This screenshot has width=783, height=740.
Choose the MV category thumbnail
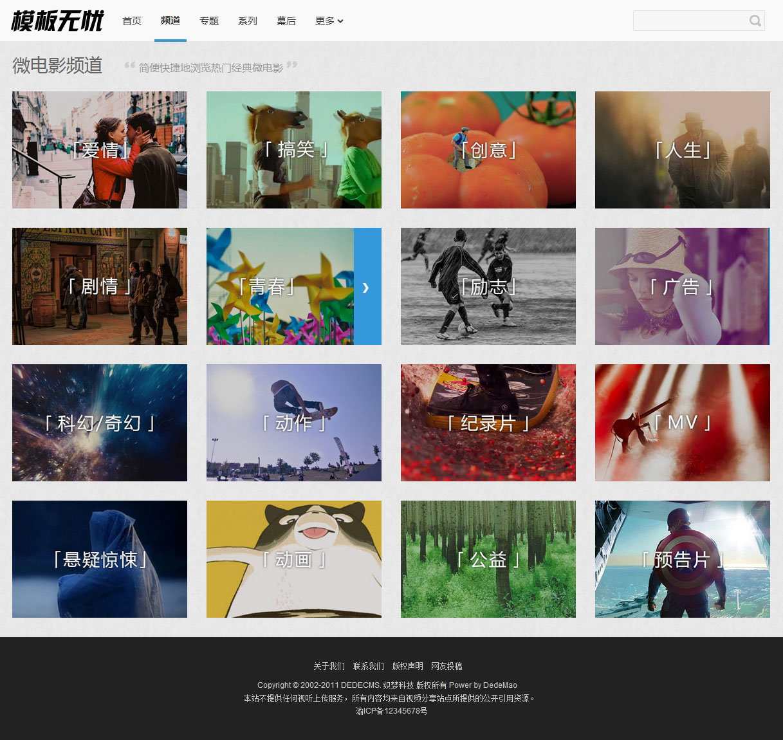coord(683,423)
